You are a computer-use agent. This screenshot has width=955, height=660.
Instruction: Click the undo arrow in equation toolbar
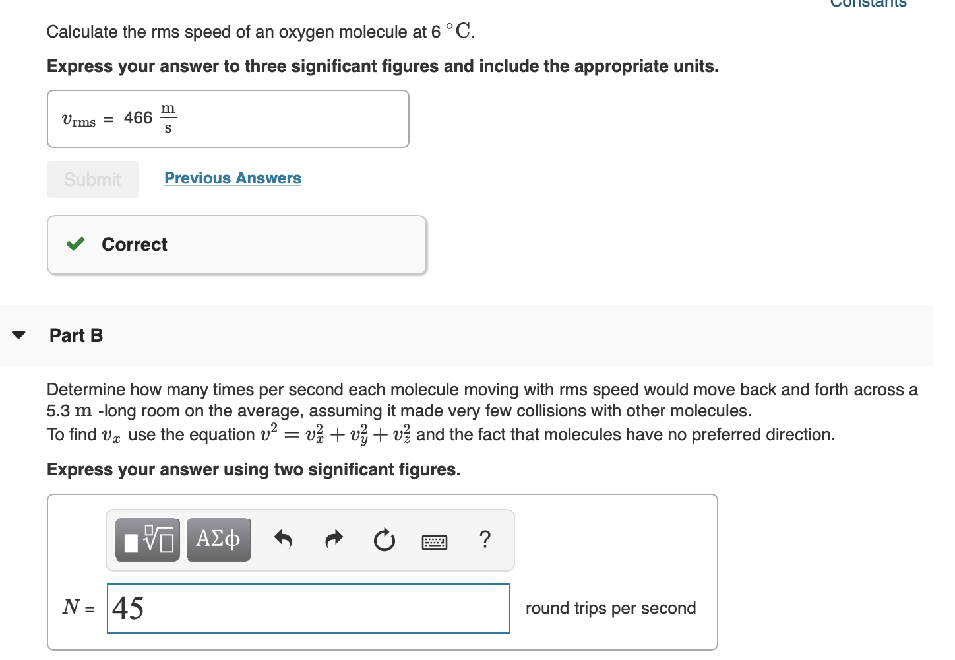(283, 539)
